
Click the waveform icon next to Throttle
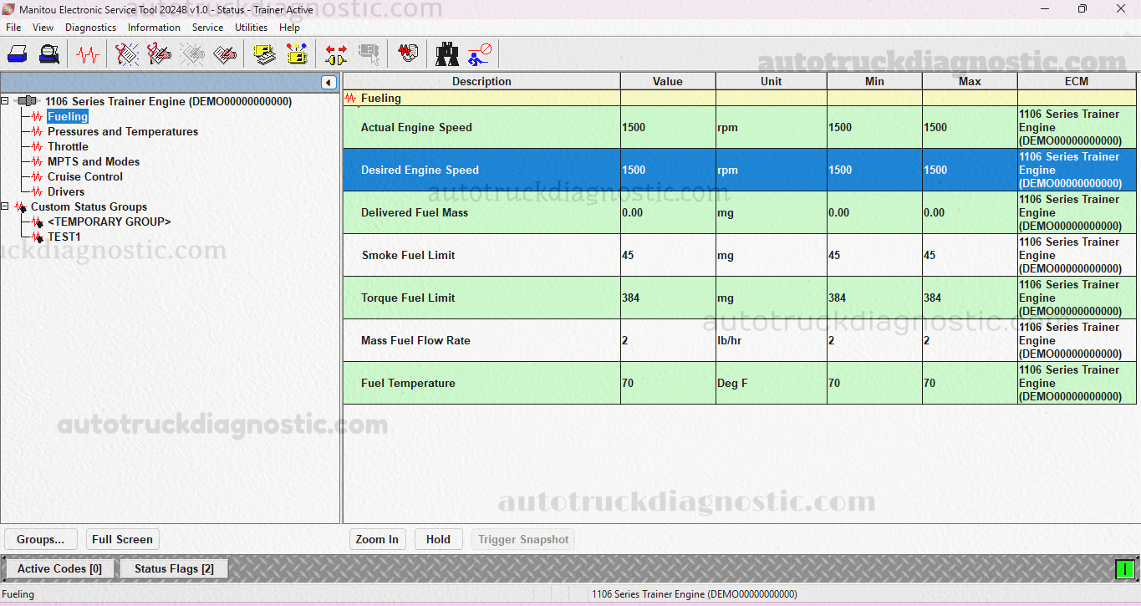pyautogui.click(x=38, y=146)
